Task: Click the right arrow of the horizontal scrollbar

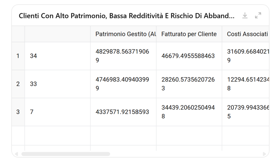Action: click(x=264, y=154)
